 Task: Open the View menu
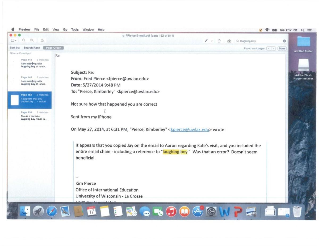click(x=56, y=30)
